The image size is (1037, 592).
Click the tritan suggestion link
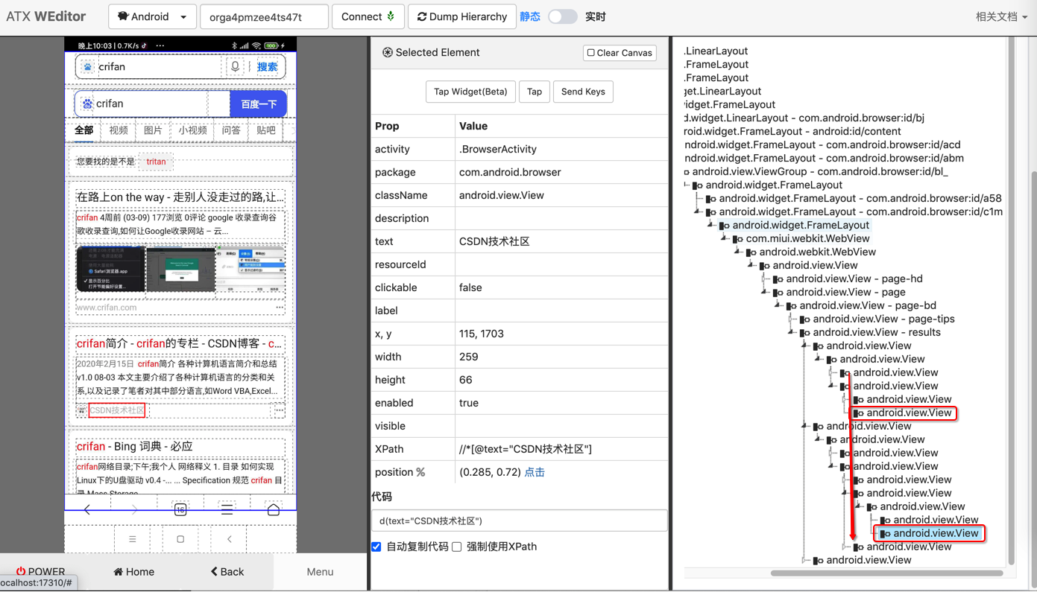pyautogui.click(x=156, y=162)
